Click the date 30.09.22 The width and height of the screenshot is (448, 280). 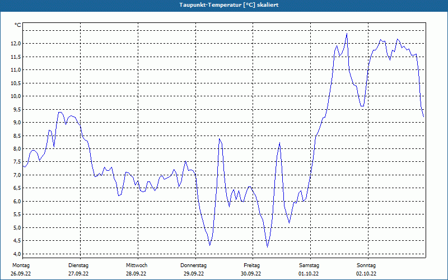coord(251,274)
